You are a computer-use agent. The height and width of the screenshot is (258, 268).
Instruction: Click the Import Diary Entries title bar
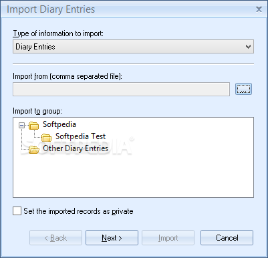(129, 9)
